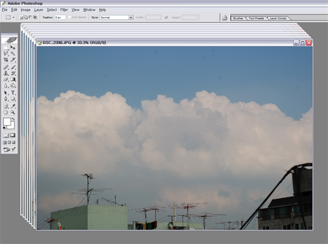The image size is (328, 244).
Task: Select the Crop tool
Action: coord(6,60)
